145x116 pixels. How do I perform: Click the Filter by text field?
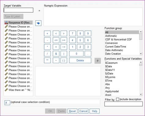pyautogui.click(x=124, y=104)
